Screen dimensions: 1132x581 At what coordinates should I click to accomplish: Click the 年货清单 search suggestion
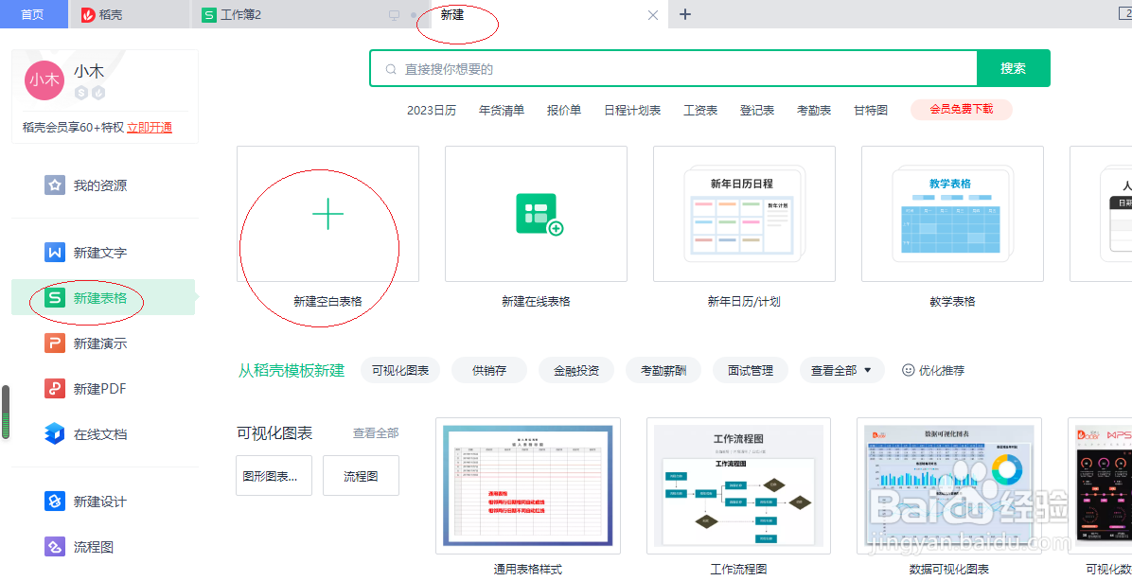pyautogui.click(x=502, y=111)
